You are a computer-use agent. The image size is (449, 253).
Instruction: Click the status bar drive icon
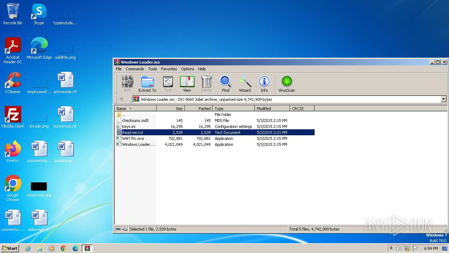click(x=119, y=229)
